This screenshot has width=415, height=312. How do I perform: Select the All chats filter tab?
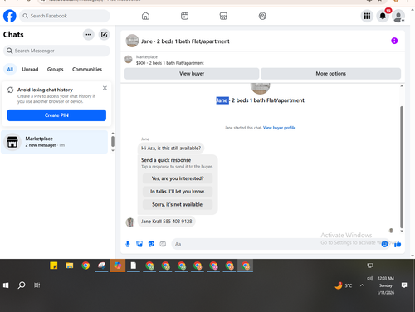[10, 69]
